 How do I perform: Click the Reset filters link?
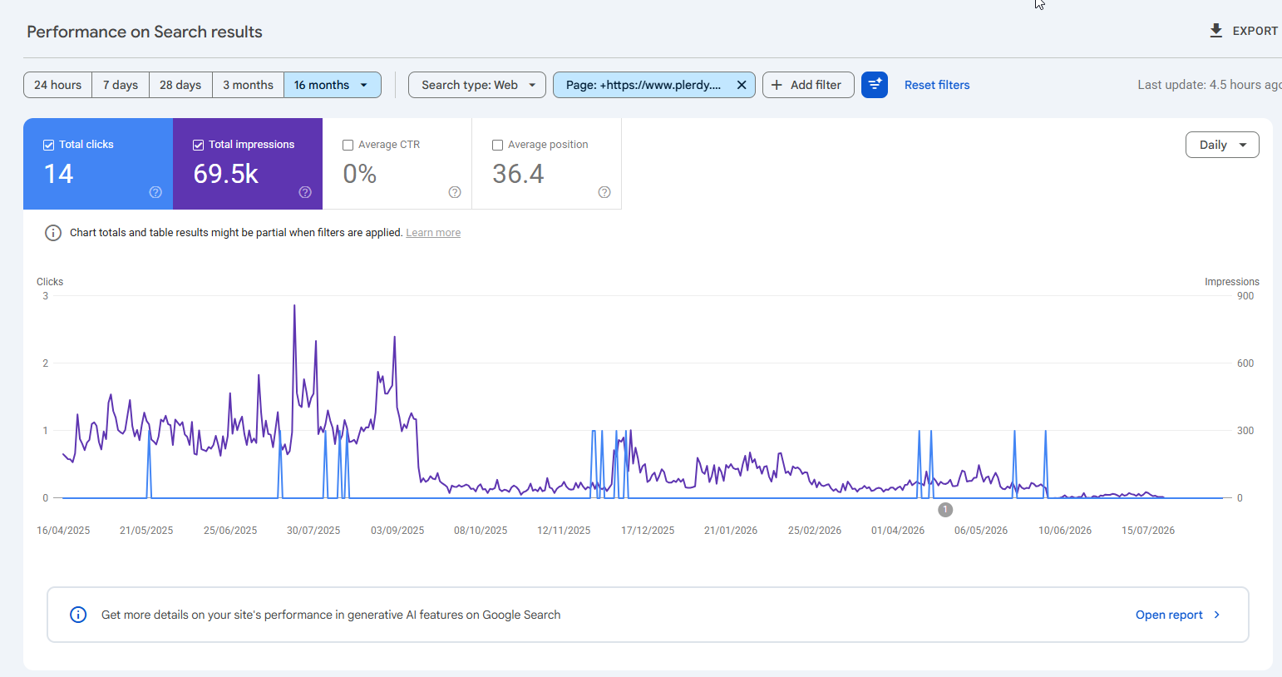click(937, 85)
